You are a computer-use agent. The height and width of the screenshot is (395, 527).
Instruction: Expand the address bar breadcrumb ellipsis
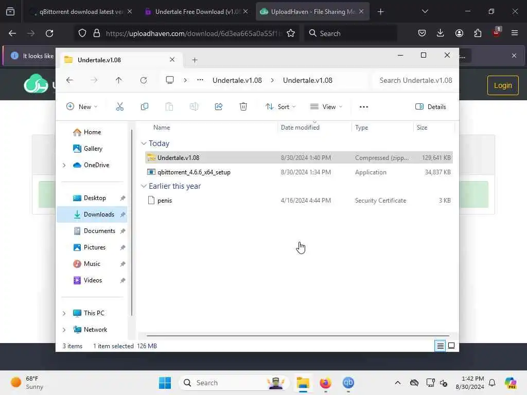(200, 80)
